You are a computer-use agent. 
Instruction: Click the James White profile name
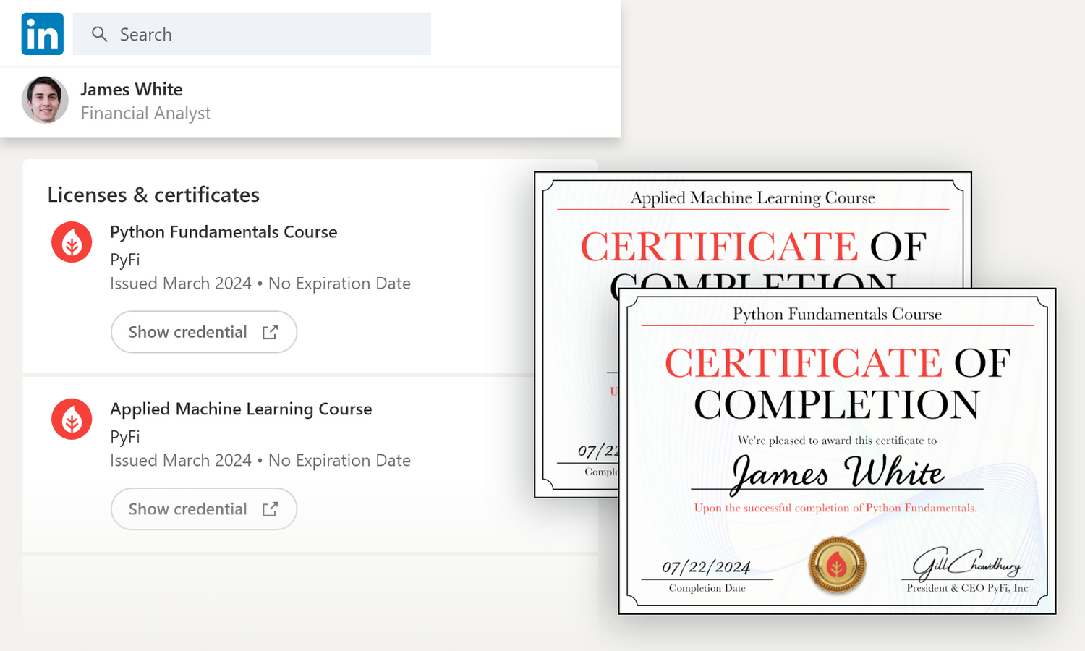coord(131,90)
